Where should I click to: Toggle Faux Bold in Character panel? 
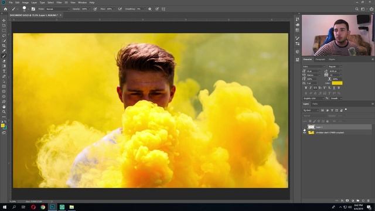pyautogui.click(x=306, y=88)
